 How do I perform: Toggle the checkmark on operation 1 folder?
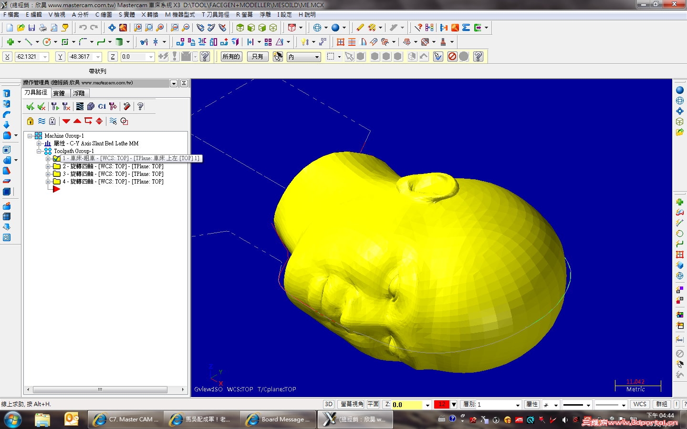point(56,158)
